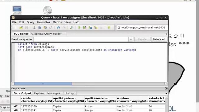The width and height of the screenshot is (199, 112).
Task: Click the 'serviciousado' word on the left join line
Action: 44,47
